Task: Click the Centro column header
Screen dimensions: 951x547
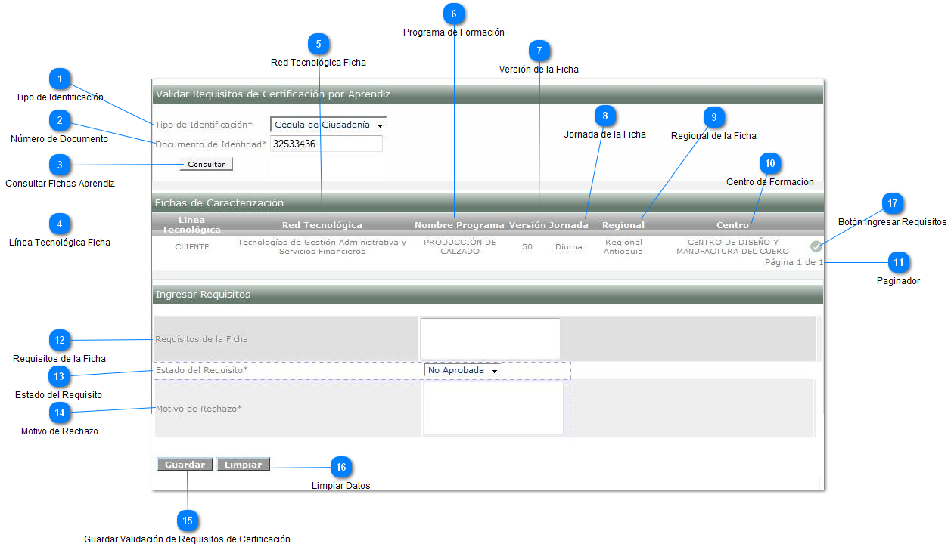Action: (732, 225)
